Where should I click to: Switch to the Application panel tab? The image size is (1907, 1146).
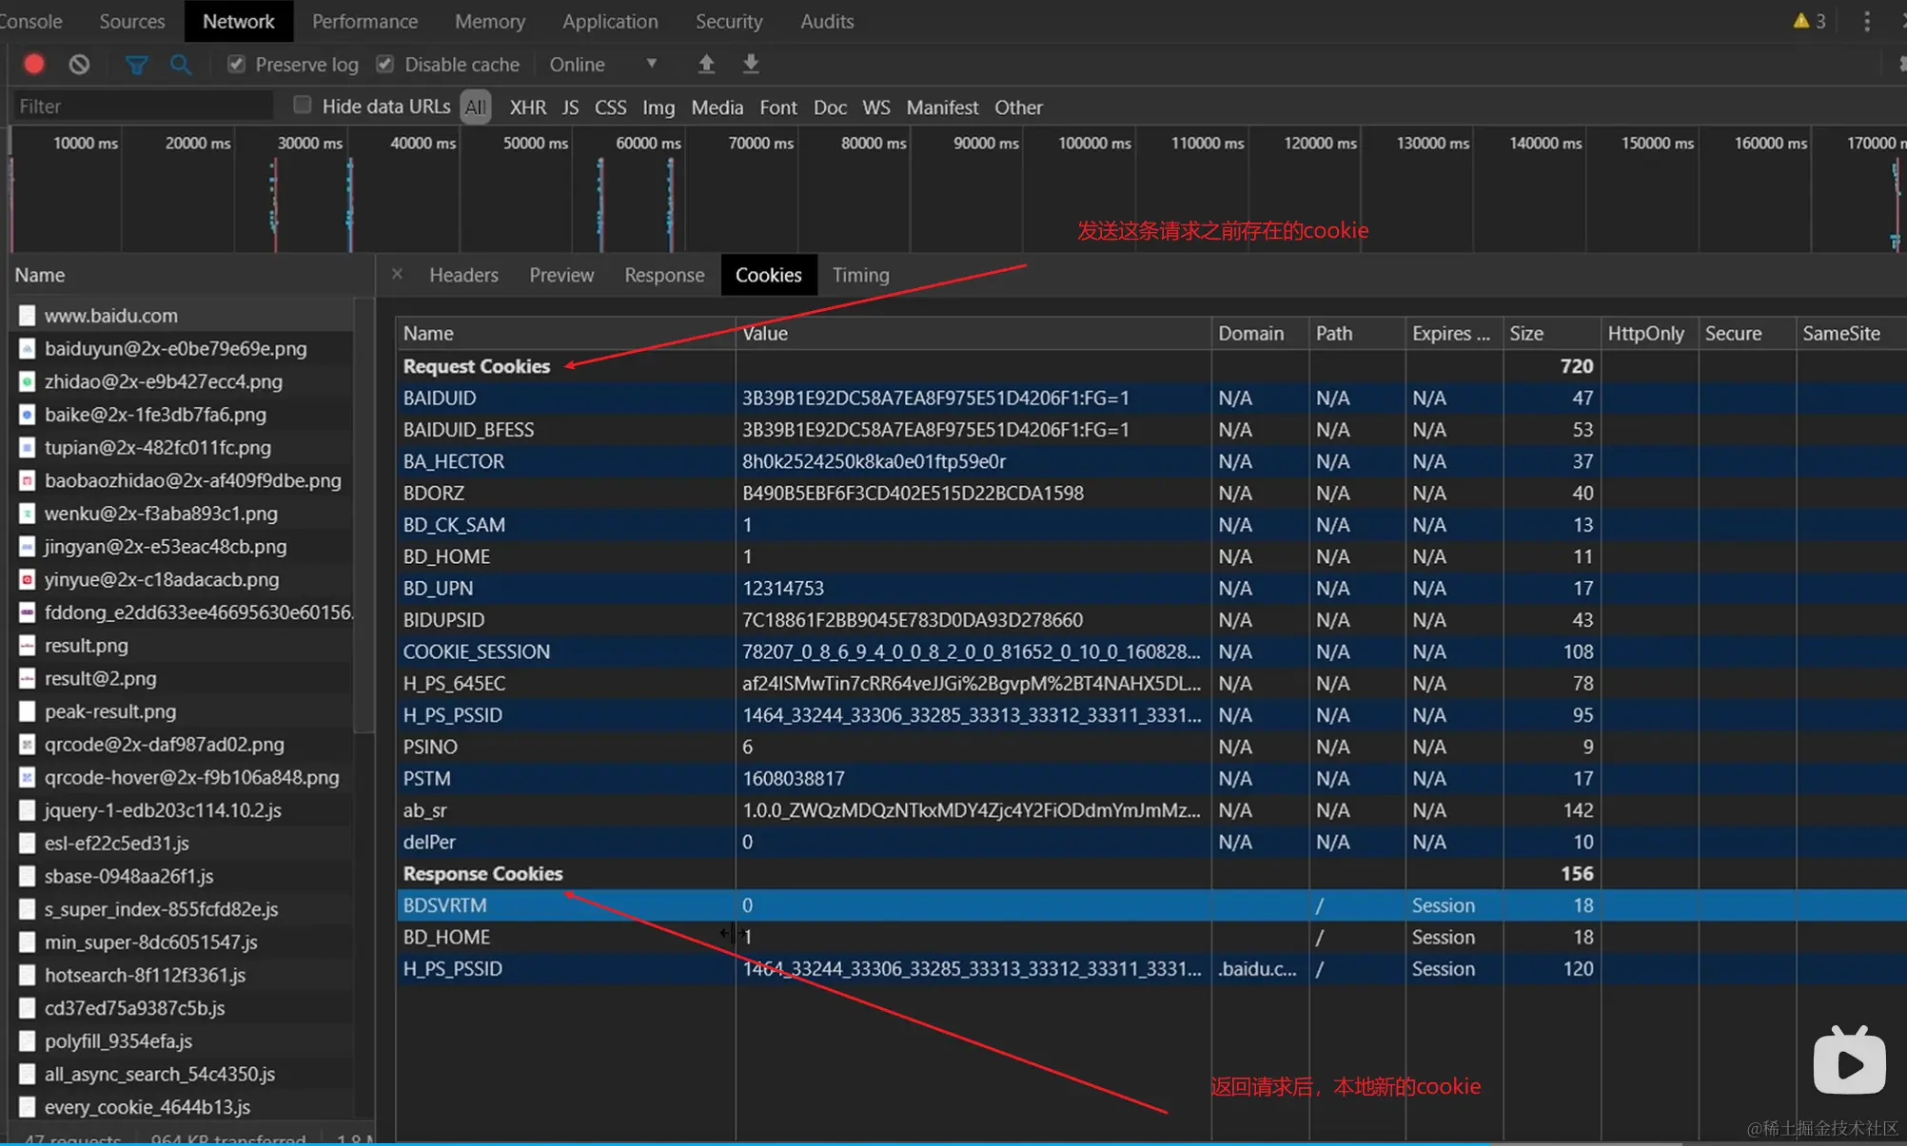click(x=609, y=21)
